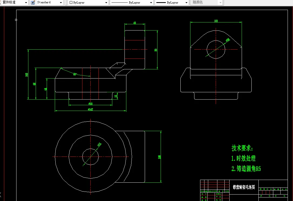The height and width of the screenshot is (201, 293).
Task: Select the 44 vertical dimension text
Action: point(45,89)
